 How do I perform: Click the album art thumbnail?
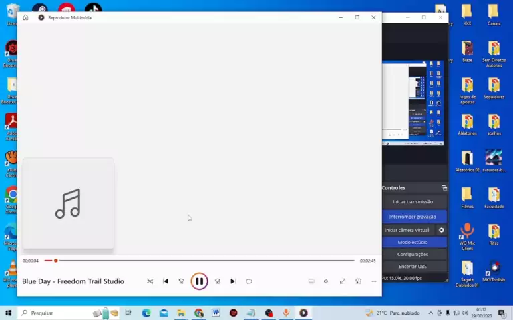coord(68,203)
